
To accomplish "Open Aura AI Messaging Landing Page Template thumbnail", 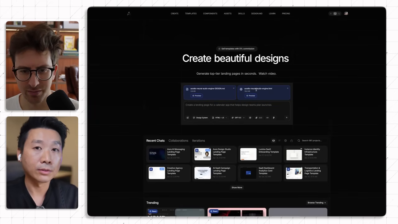I will [x=157, y=154].
